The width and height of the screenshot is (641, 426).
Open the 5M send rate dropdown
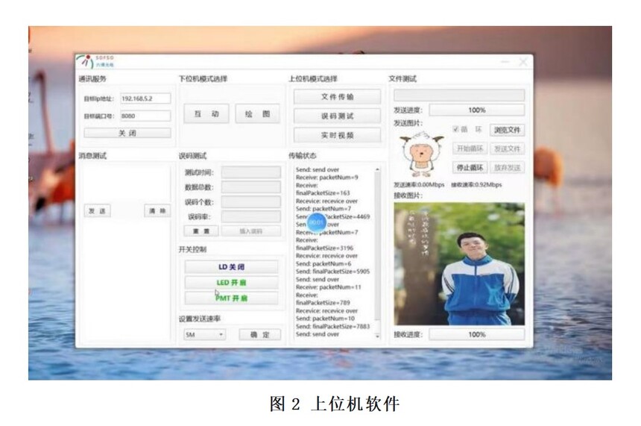[x=204, y=334]
